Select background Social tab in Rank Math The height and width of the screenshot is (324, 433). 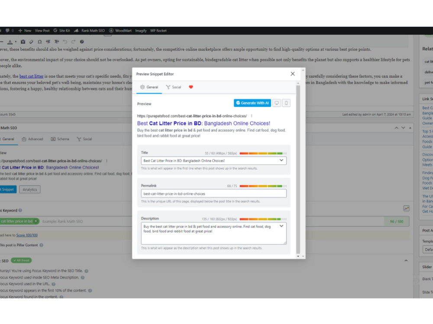pyautogui.click(x=84, y=139)
